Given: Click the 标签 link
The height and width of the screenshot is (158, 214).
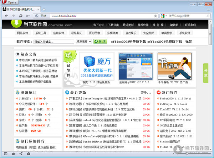Looking at the screenshot, I should click(x=189, y=42).
